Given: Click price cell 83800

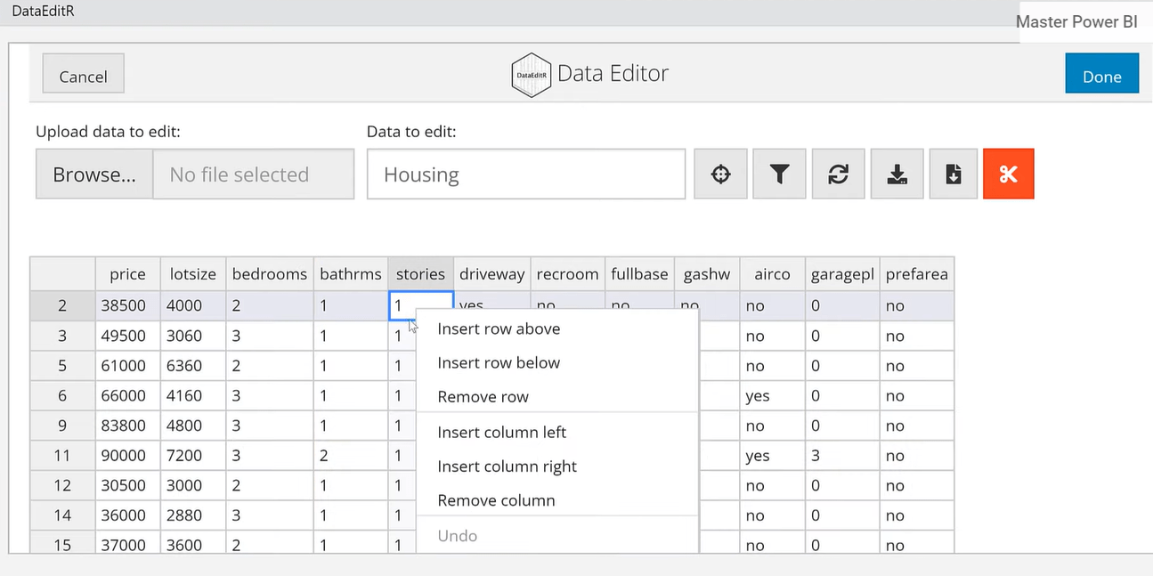Looking at the screenshot, I should 127,426.
